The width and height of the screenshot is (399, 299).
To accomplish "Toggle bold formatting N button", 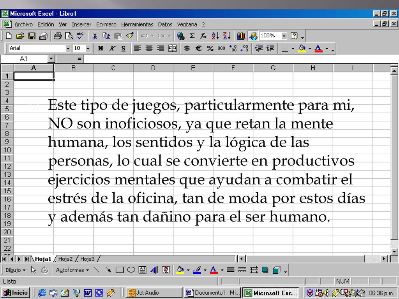I will pos(101,48).
